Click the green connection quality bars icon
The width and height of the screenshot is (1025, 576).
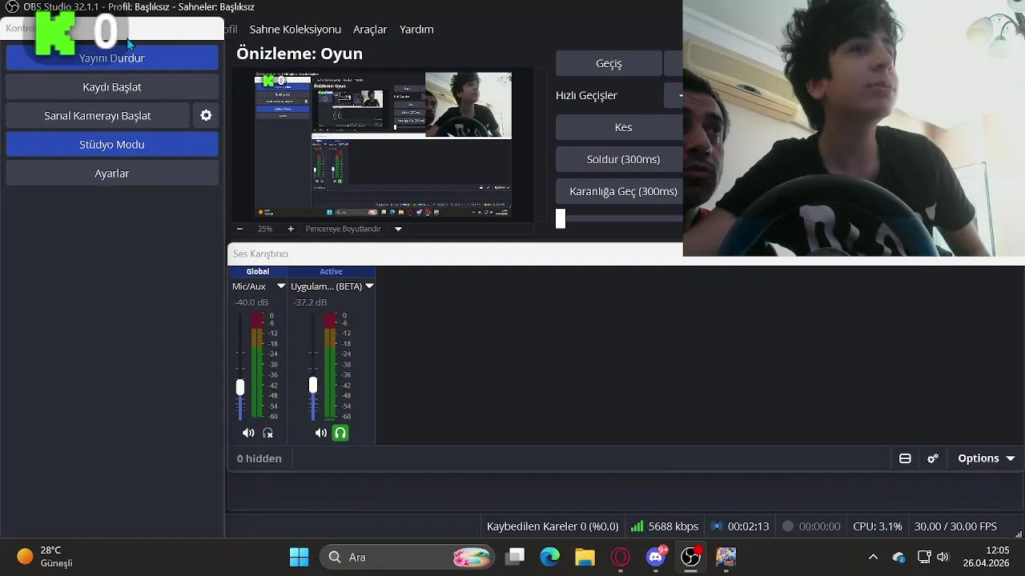(x=637, y=526)
